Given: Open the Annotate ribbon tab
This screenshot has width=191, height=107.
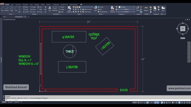Looking at the screenshot, I should pos(18,4).
